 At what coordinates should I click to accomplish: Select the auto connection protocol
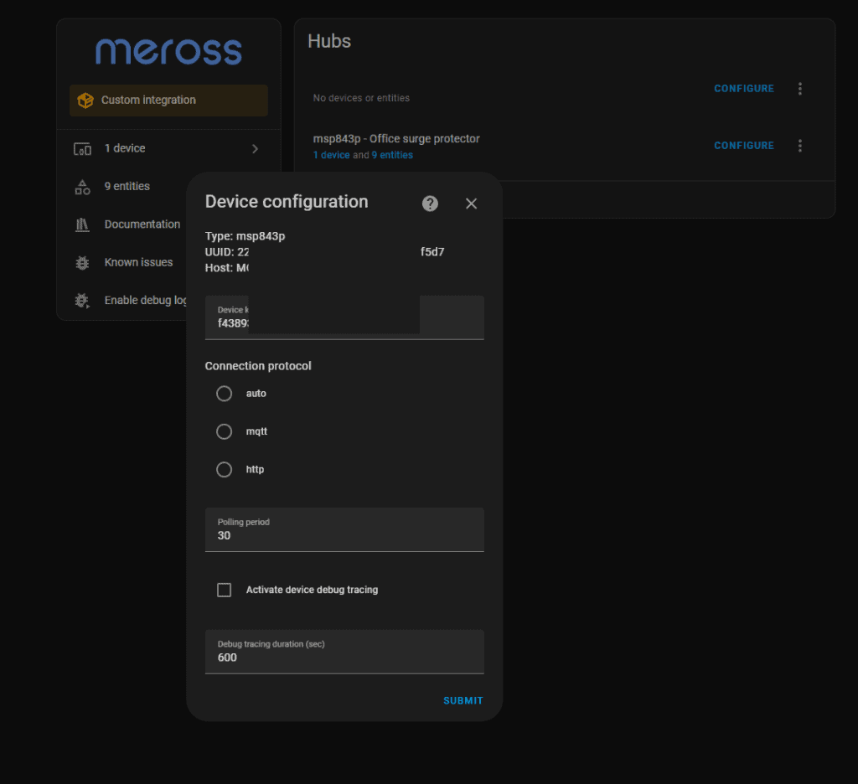pos(224,394)
